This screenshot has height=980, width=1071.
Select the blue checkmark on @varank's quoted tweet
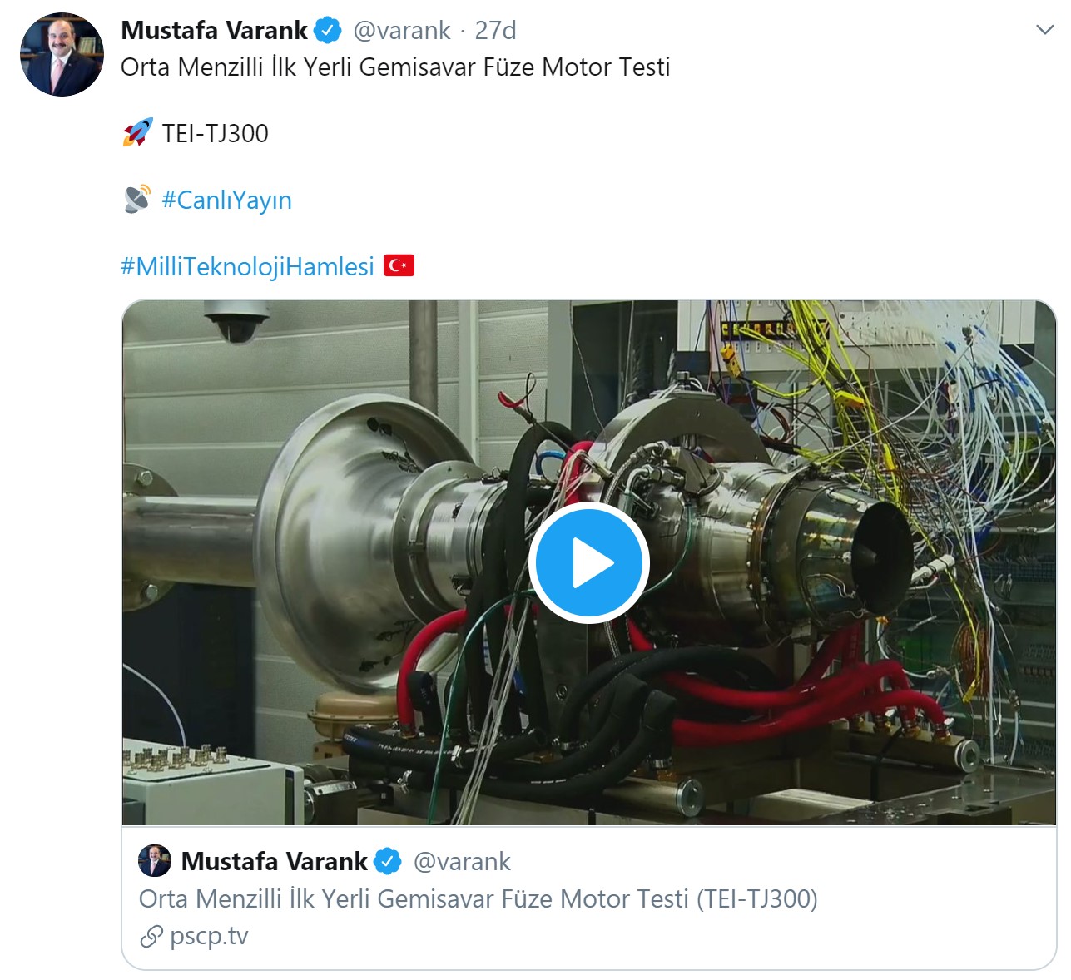point(387,861)
